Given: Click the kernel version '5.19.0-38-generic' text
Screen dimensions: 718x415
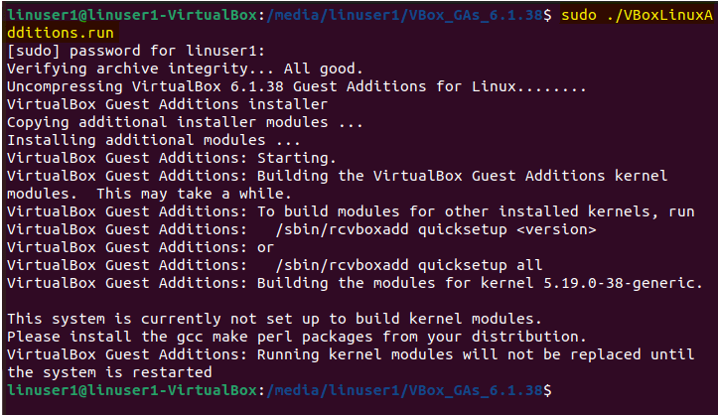Looking at the screenshot, I should tap(619, 283).
